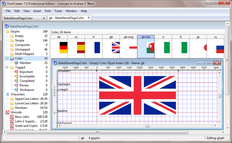Open the Edit menu

pyautogui.click(x=17, y=11)
